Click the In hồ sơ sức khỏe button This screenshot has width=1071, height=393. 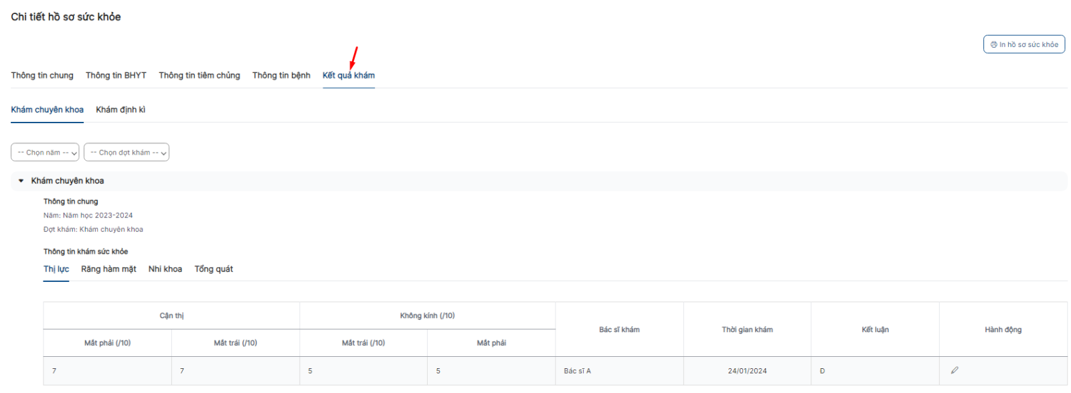pyautogui.click(x=1024, y=45)
